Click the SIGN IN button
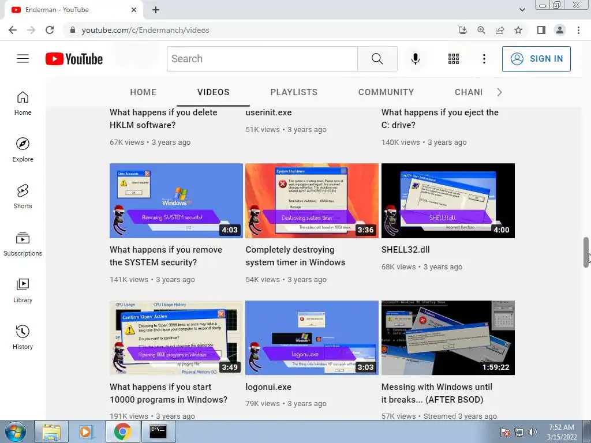 pyautogui.click(x=536, y=59)
